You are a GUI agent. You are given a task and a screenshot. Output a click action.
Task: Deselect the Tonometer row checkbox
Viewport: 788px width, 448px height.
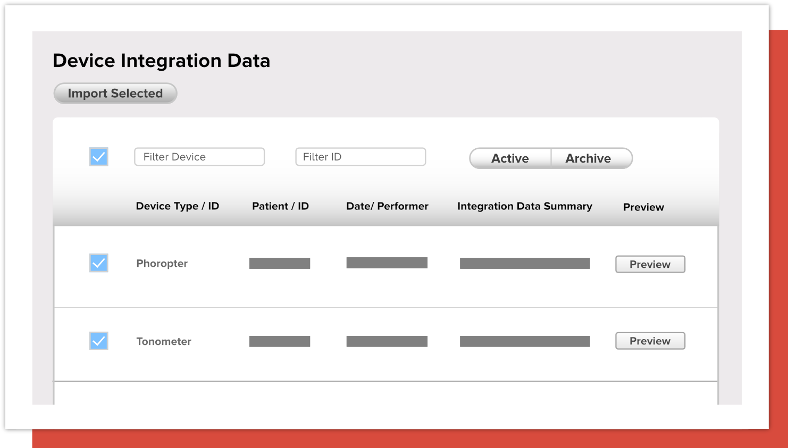[x=98, y=341]
